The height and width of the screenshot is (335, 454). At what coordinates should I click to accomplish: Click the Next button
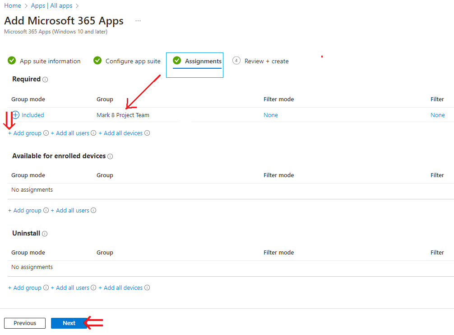[69, 323]
